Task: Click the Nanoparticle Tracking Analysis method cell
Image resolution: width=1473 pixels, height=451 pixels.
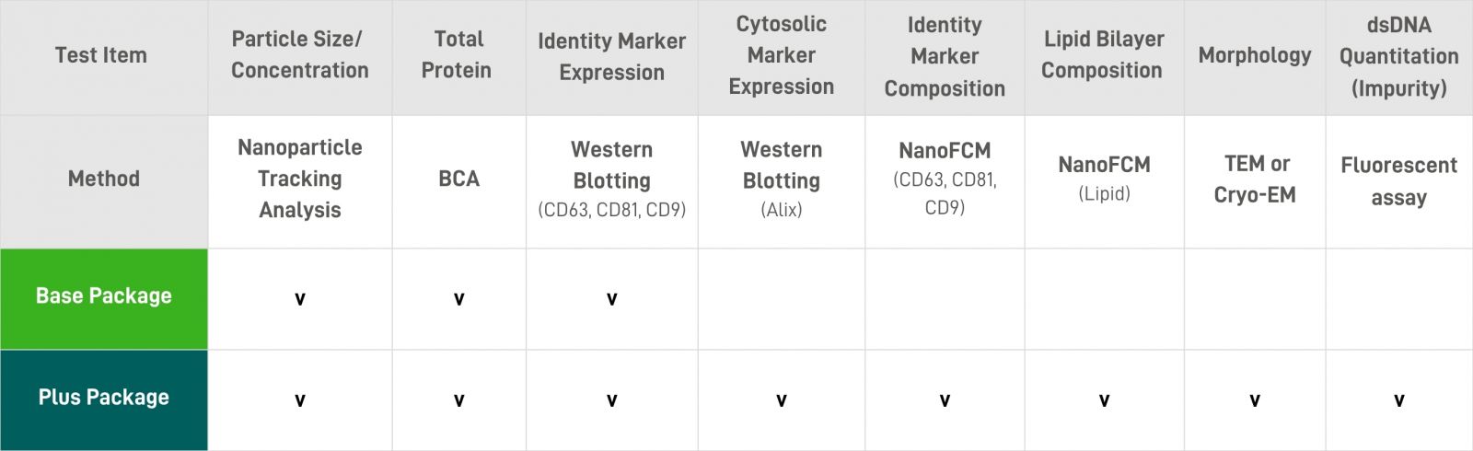Action: [300, 181]
